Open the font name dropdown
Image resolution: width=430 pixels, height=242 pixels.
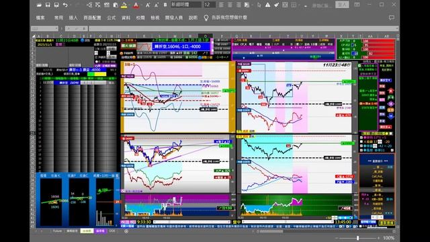[x=186, y=5]
